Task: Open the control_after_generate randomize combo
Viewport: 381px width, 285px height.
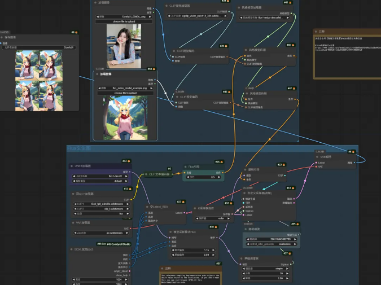Action: 271,244
